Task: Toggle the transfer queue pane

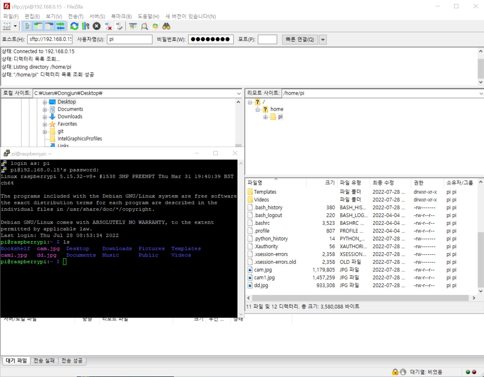Action: coord(60,26)
